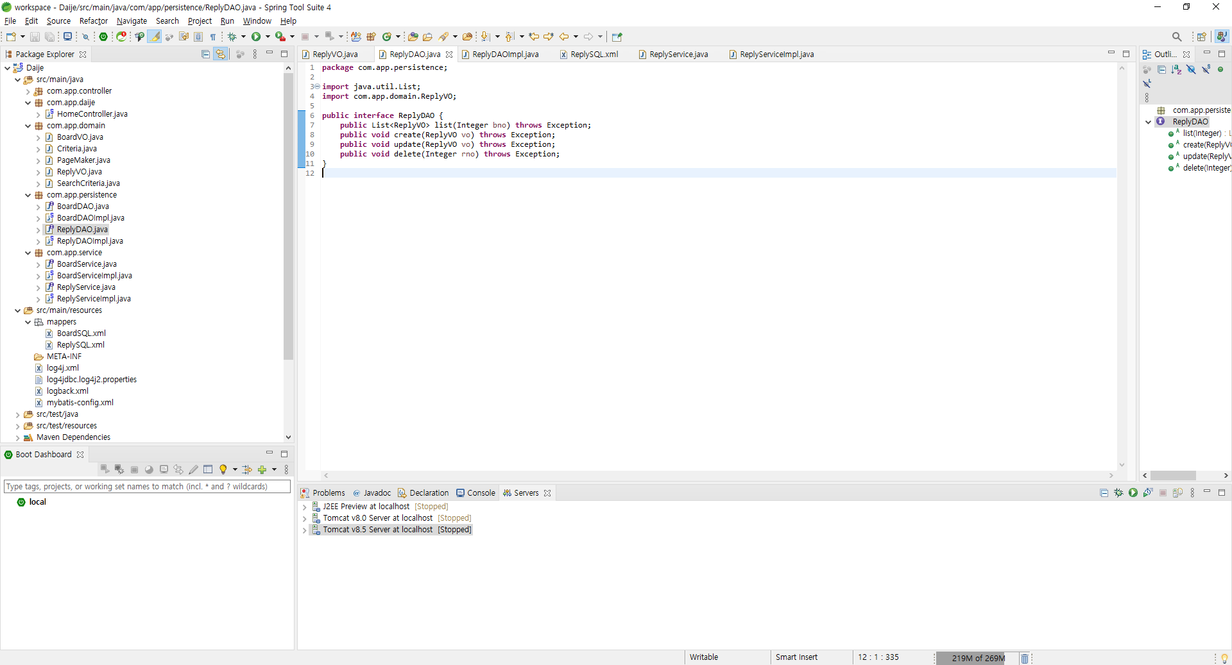Click Last Edit Location icon
Screen dimensions: 1232x665
point(534,37)
